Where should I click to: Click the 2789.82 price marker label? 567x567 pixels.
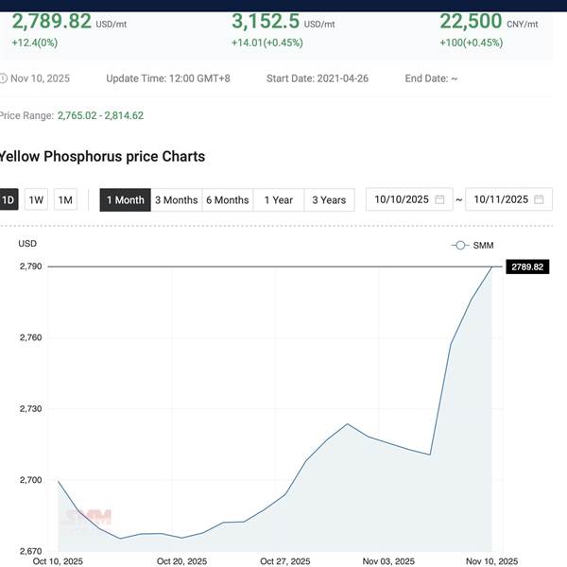click(527, 266)
